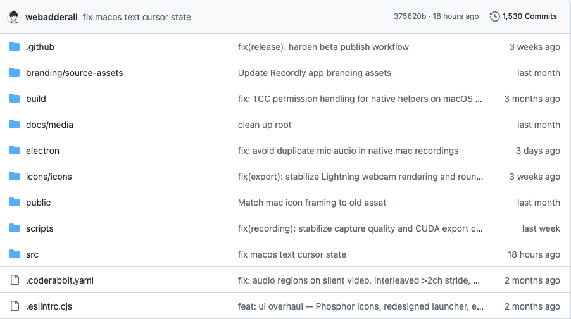Click '3 months ago' in build row
The width and height of the screenshot is (571, 319).
tap(532, 99)
